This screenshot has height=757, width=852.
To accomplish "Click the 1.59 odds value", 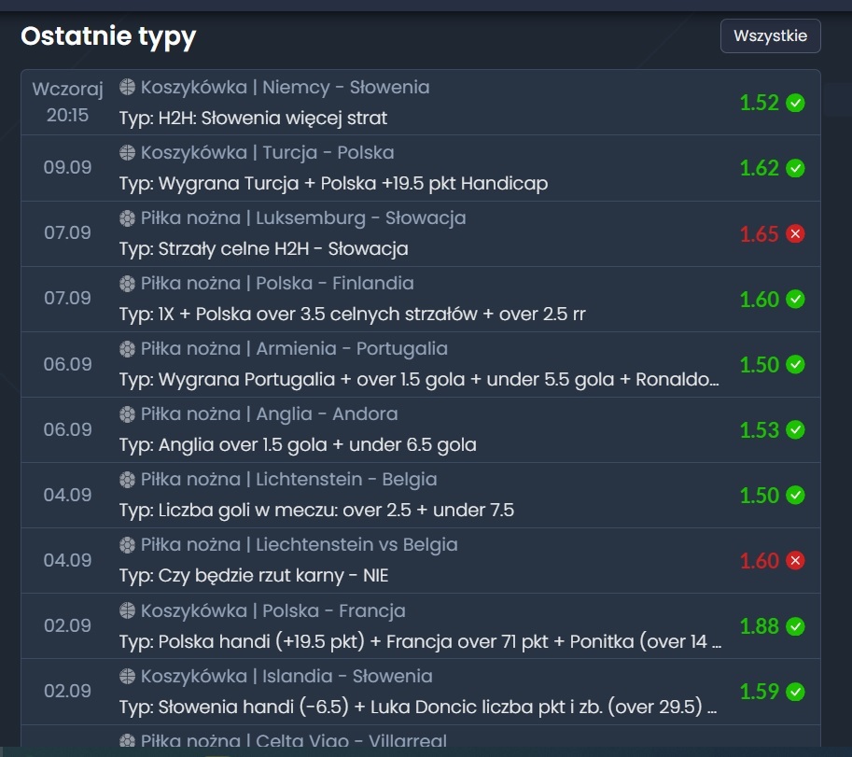I will pos(759,692).
